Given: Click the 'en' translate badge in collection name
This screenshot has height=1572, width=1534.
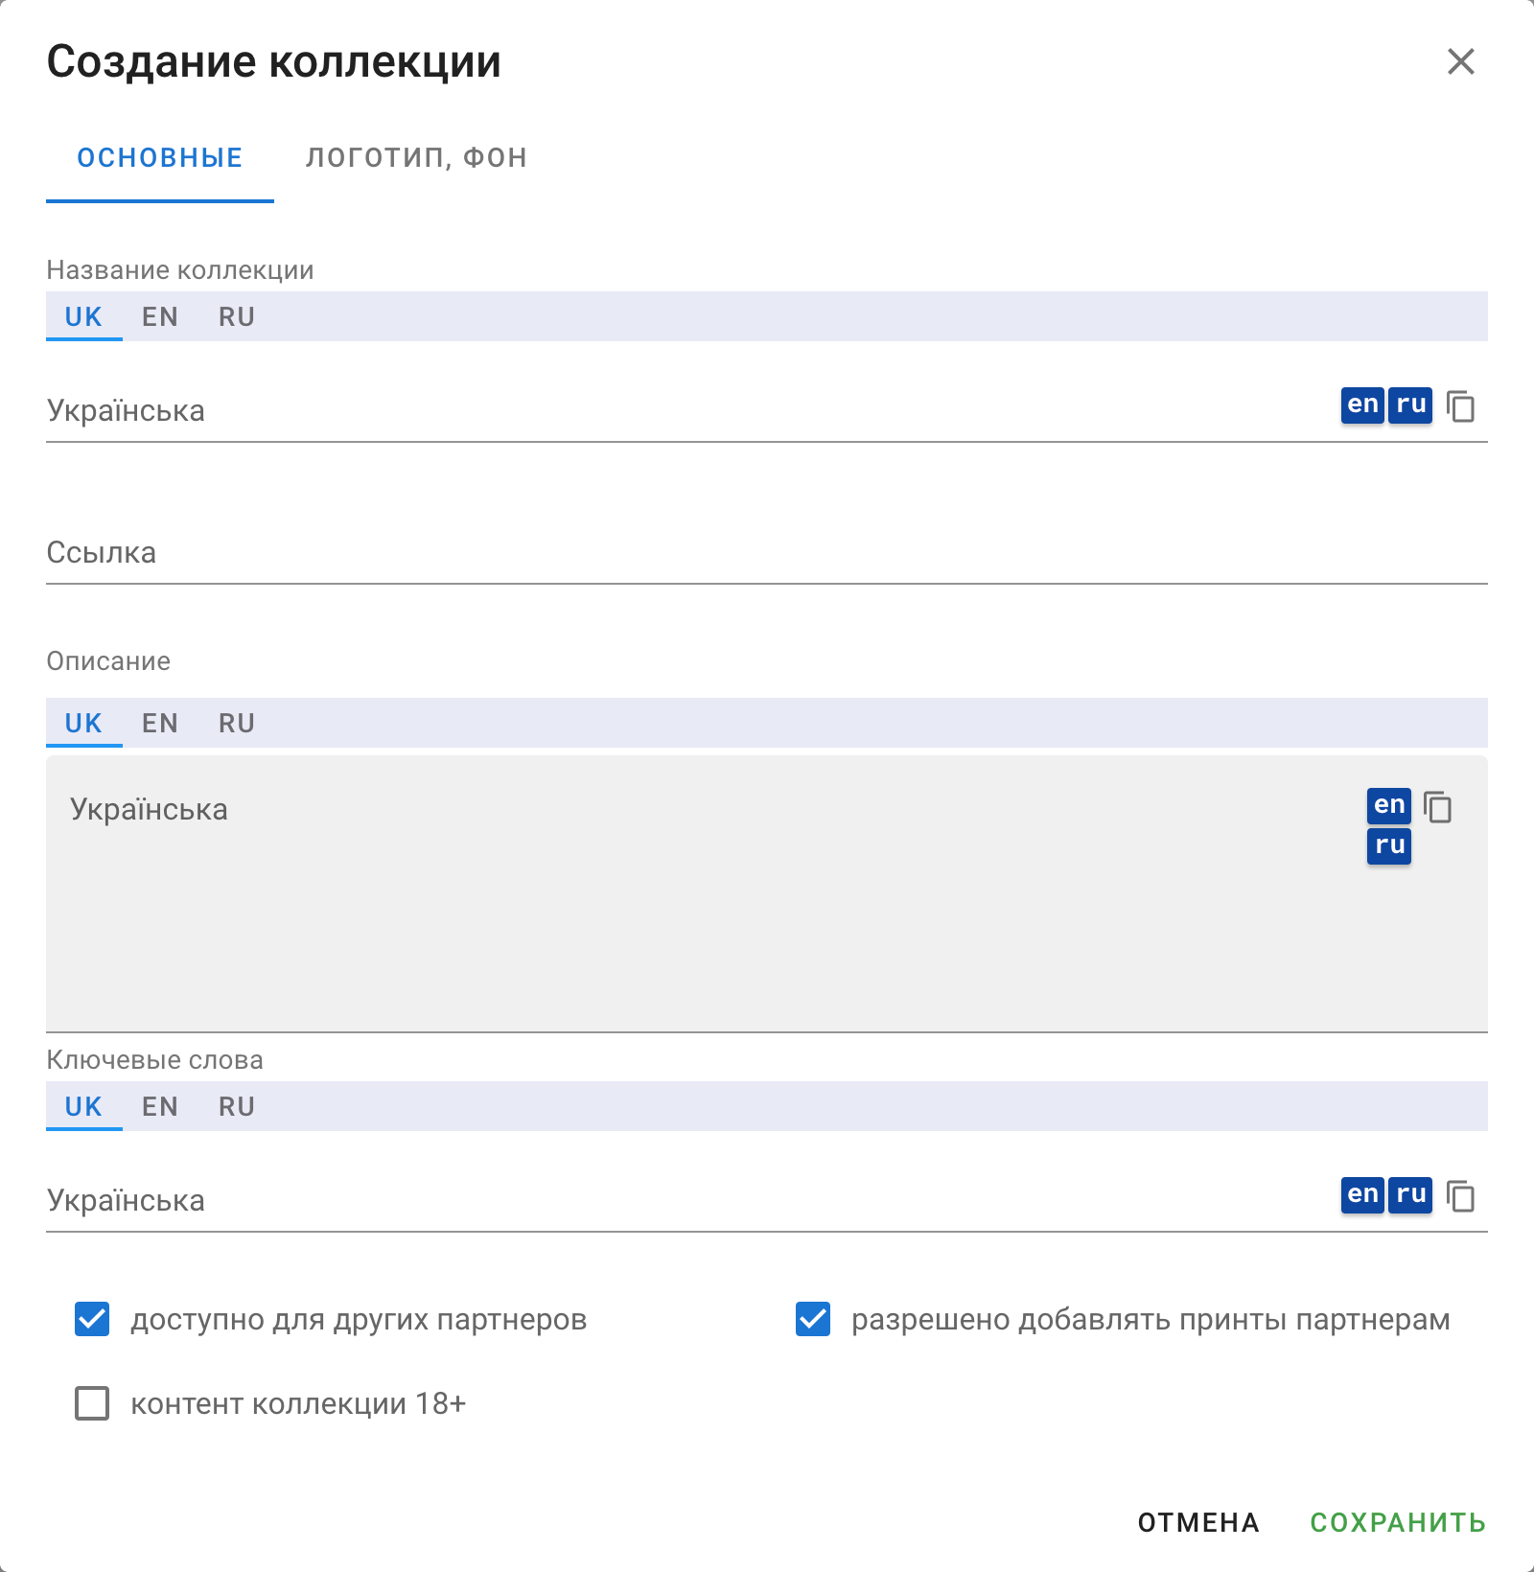Looking at the screenshot, I should tap(1362, 405).
